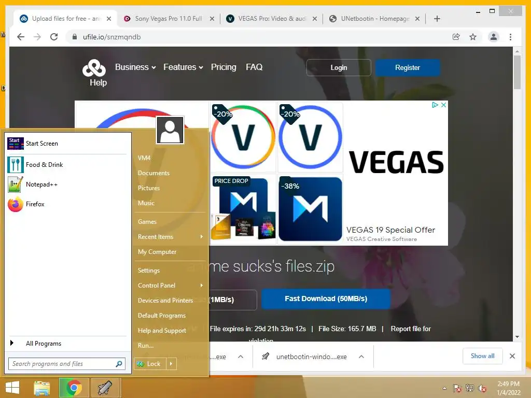
Task: Open the Pricing page
Action: tap(223, 67)
